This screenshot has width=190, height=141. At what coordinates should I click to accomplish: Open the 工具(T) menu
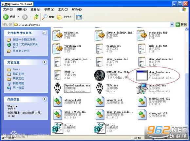coord(63,9)
